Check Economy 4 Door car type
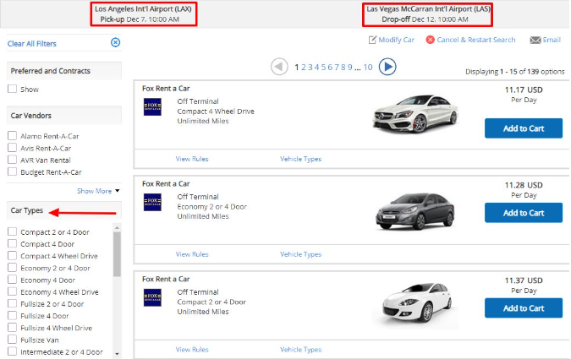The height and width of the screenshot is (359, 571). click(12, 280)
